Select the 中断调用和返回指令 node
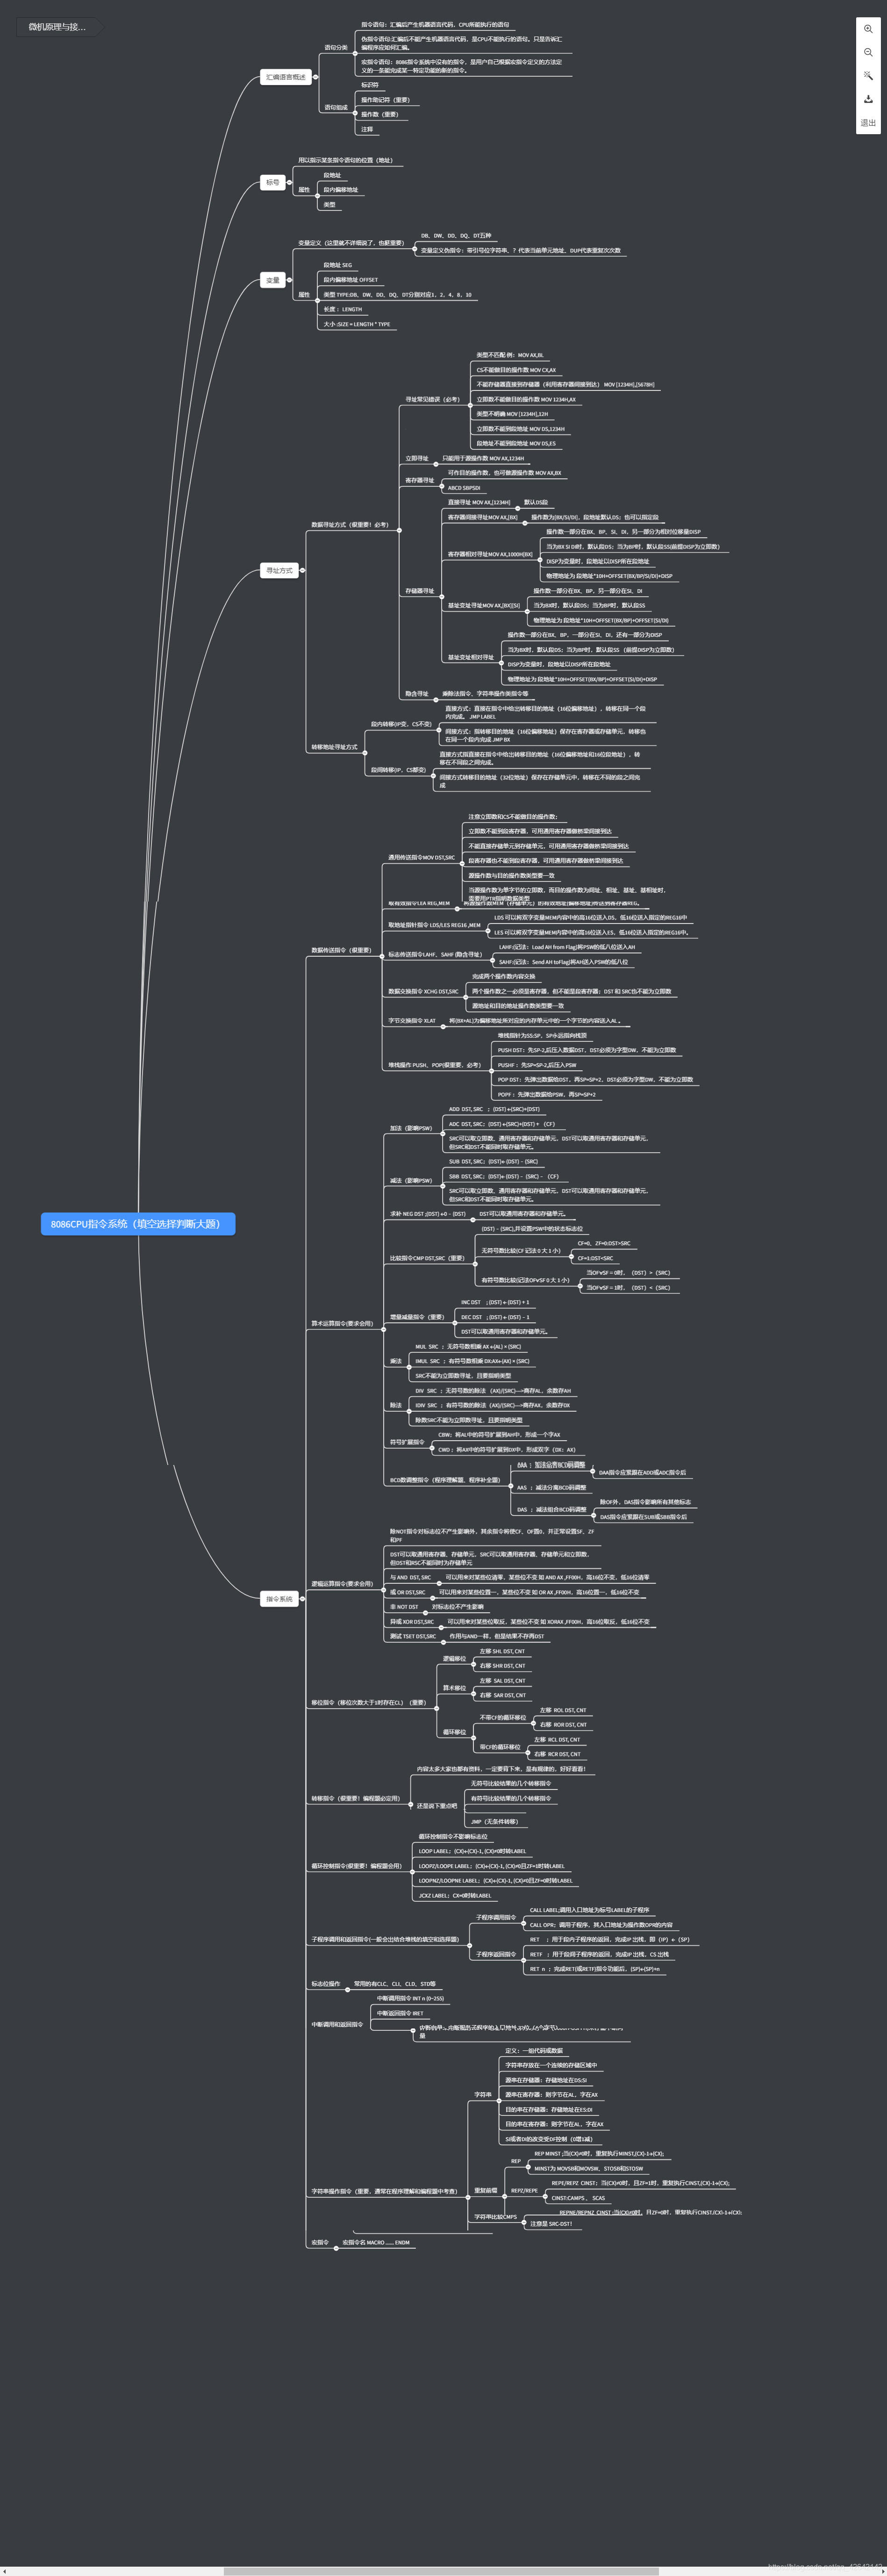 [x=336, y=2024]
